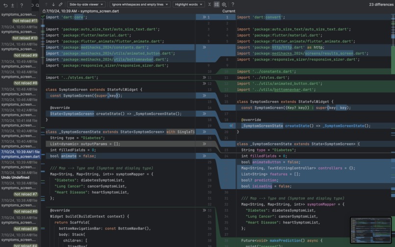The height and width of the screenshot is (247, 395).
Task: Click 'Future<void> makePrediction() async' line
Action: click(282, 241)
